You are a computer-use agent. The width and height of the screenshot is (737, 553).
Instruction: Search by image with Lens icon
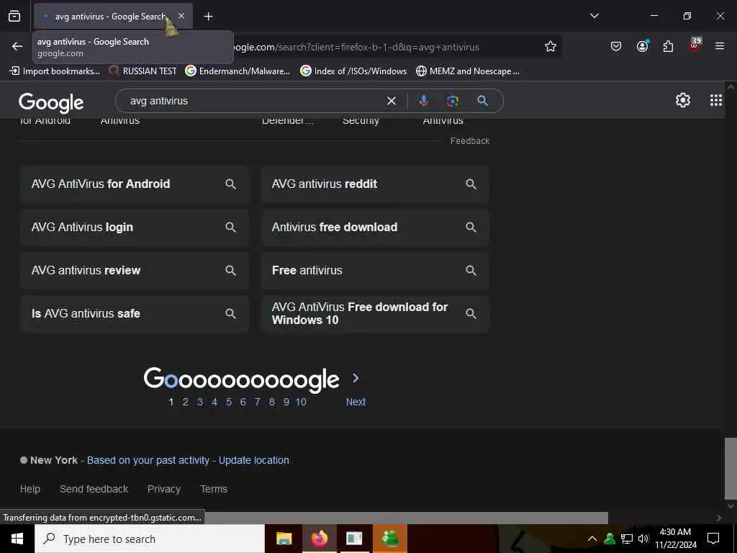coord(453,101)
